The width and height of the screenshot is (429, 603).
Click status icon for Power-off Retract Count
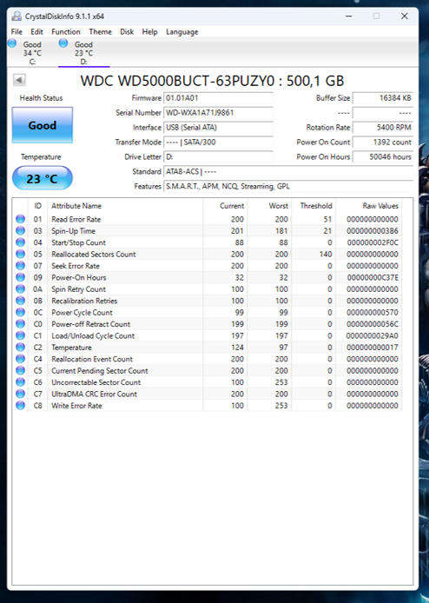(x=20, y=324)
